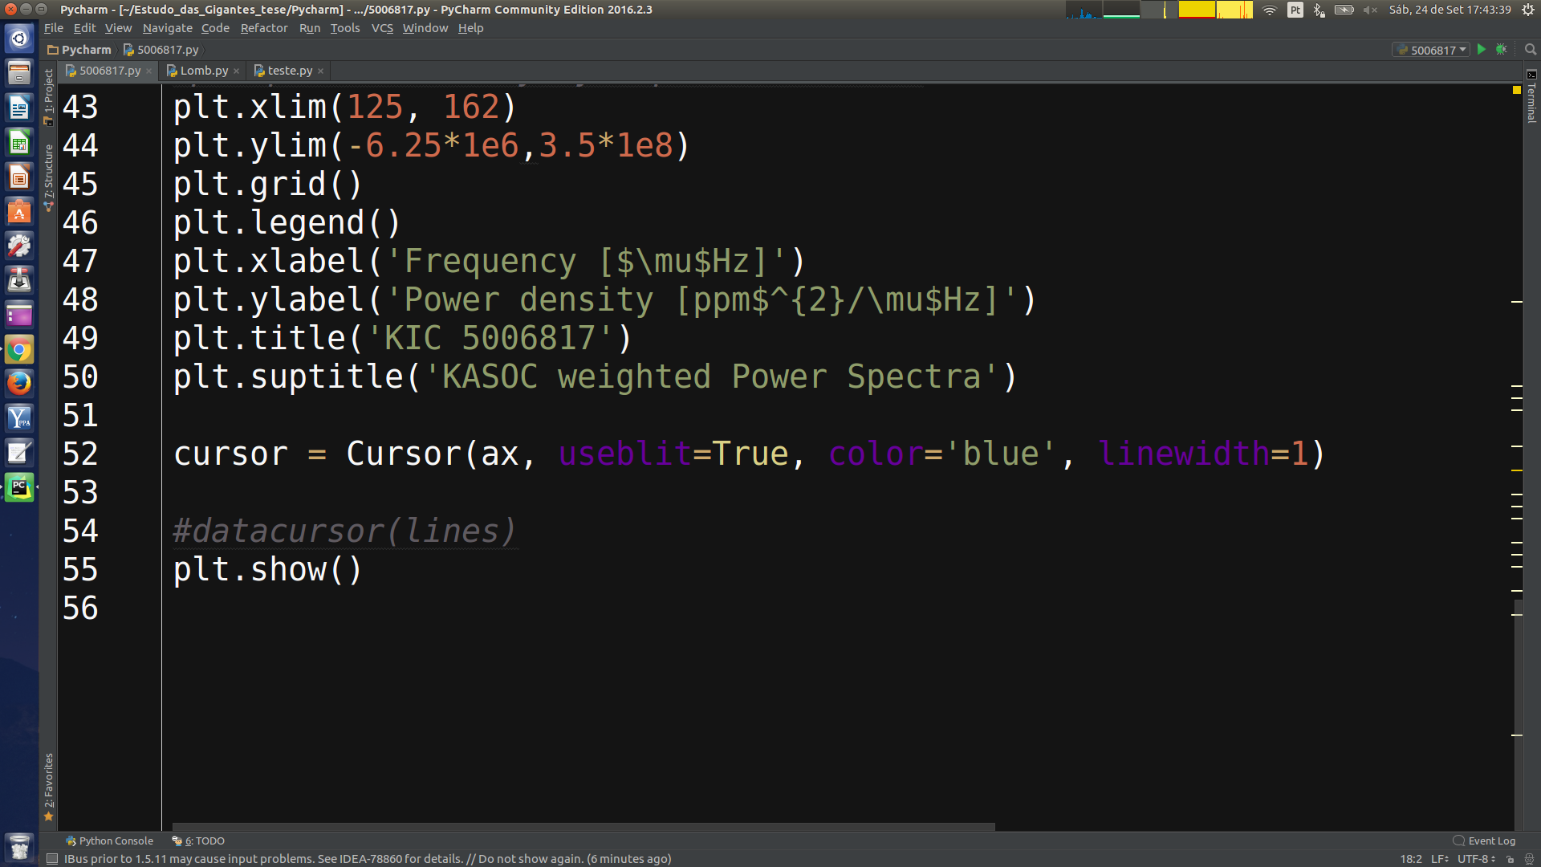Toggle the Project tool window

49,96
